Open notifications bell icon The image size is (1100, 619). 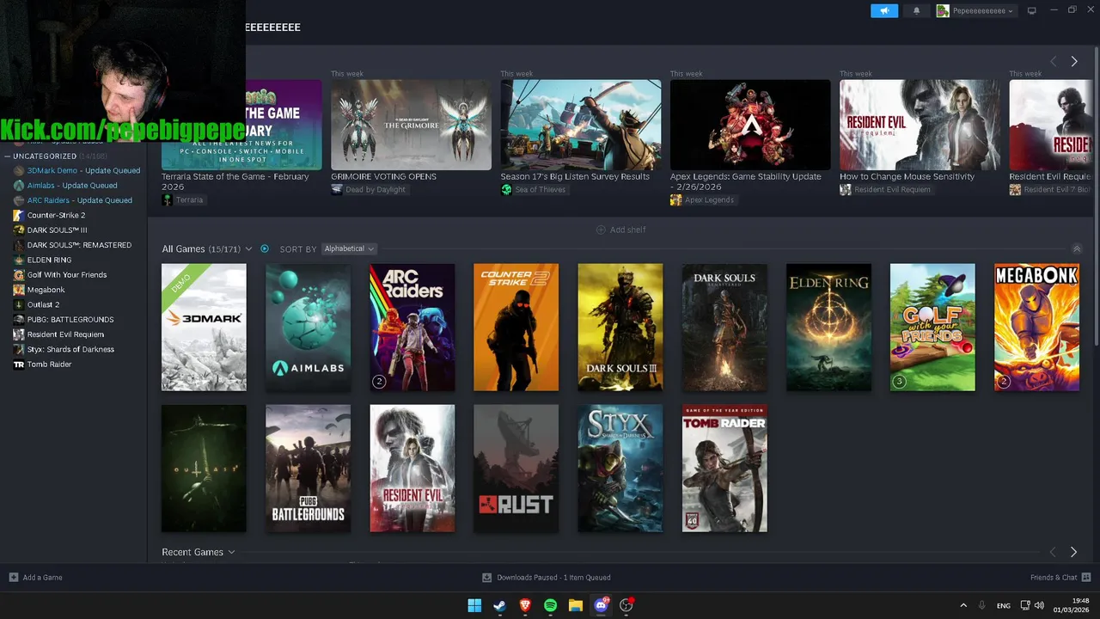click(x=916, y=10)
